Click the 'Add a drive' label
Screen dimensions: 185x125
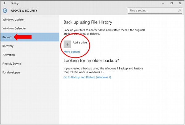coord(80,43)
